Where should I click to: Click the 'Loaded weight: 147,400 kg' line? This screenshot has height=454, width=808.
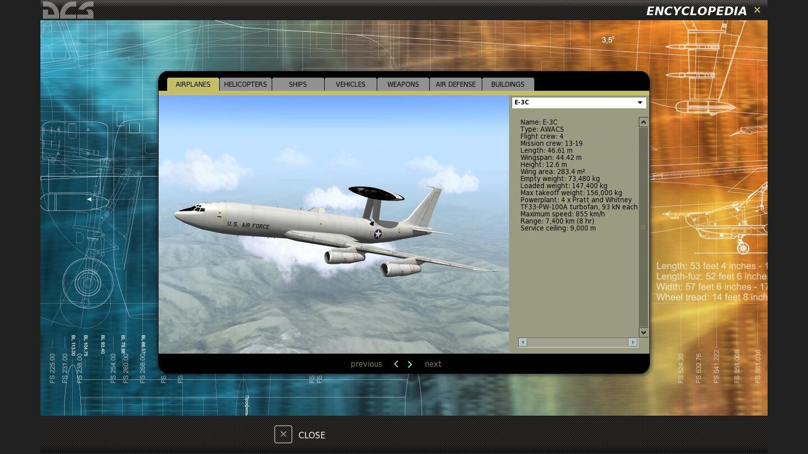(x=563, y=186)
